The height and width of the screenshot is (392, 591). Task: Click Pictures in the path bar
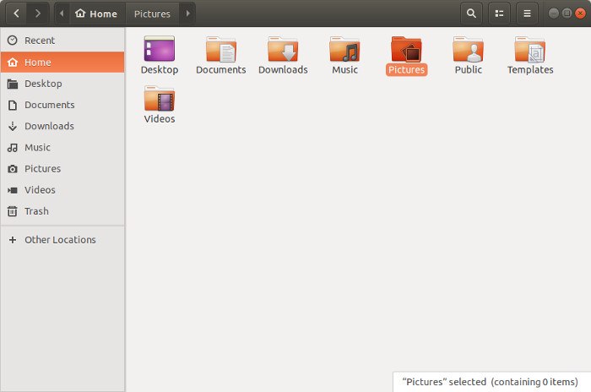152,14
